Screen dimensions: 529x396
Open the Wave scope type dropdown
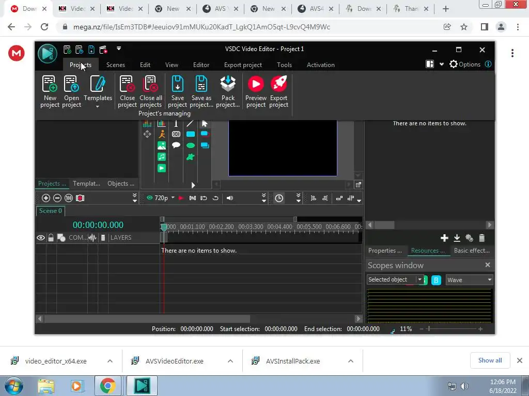[469, 280]
